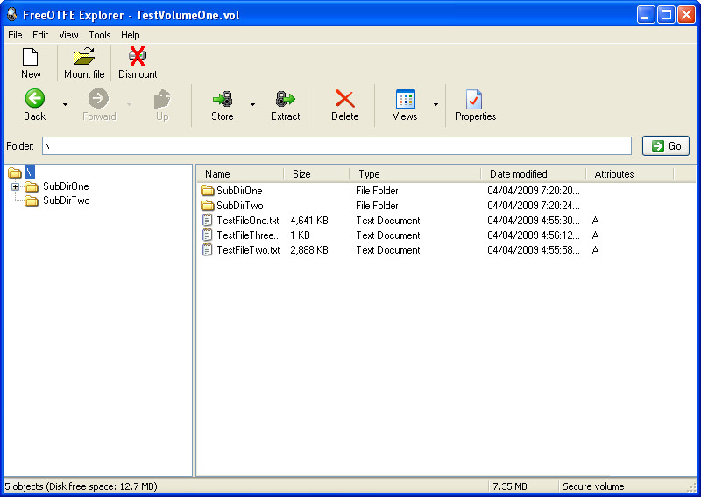
Task: Open the Tools menu
Action: (x=100, y=35)
